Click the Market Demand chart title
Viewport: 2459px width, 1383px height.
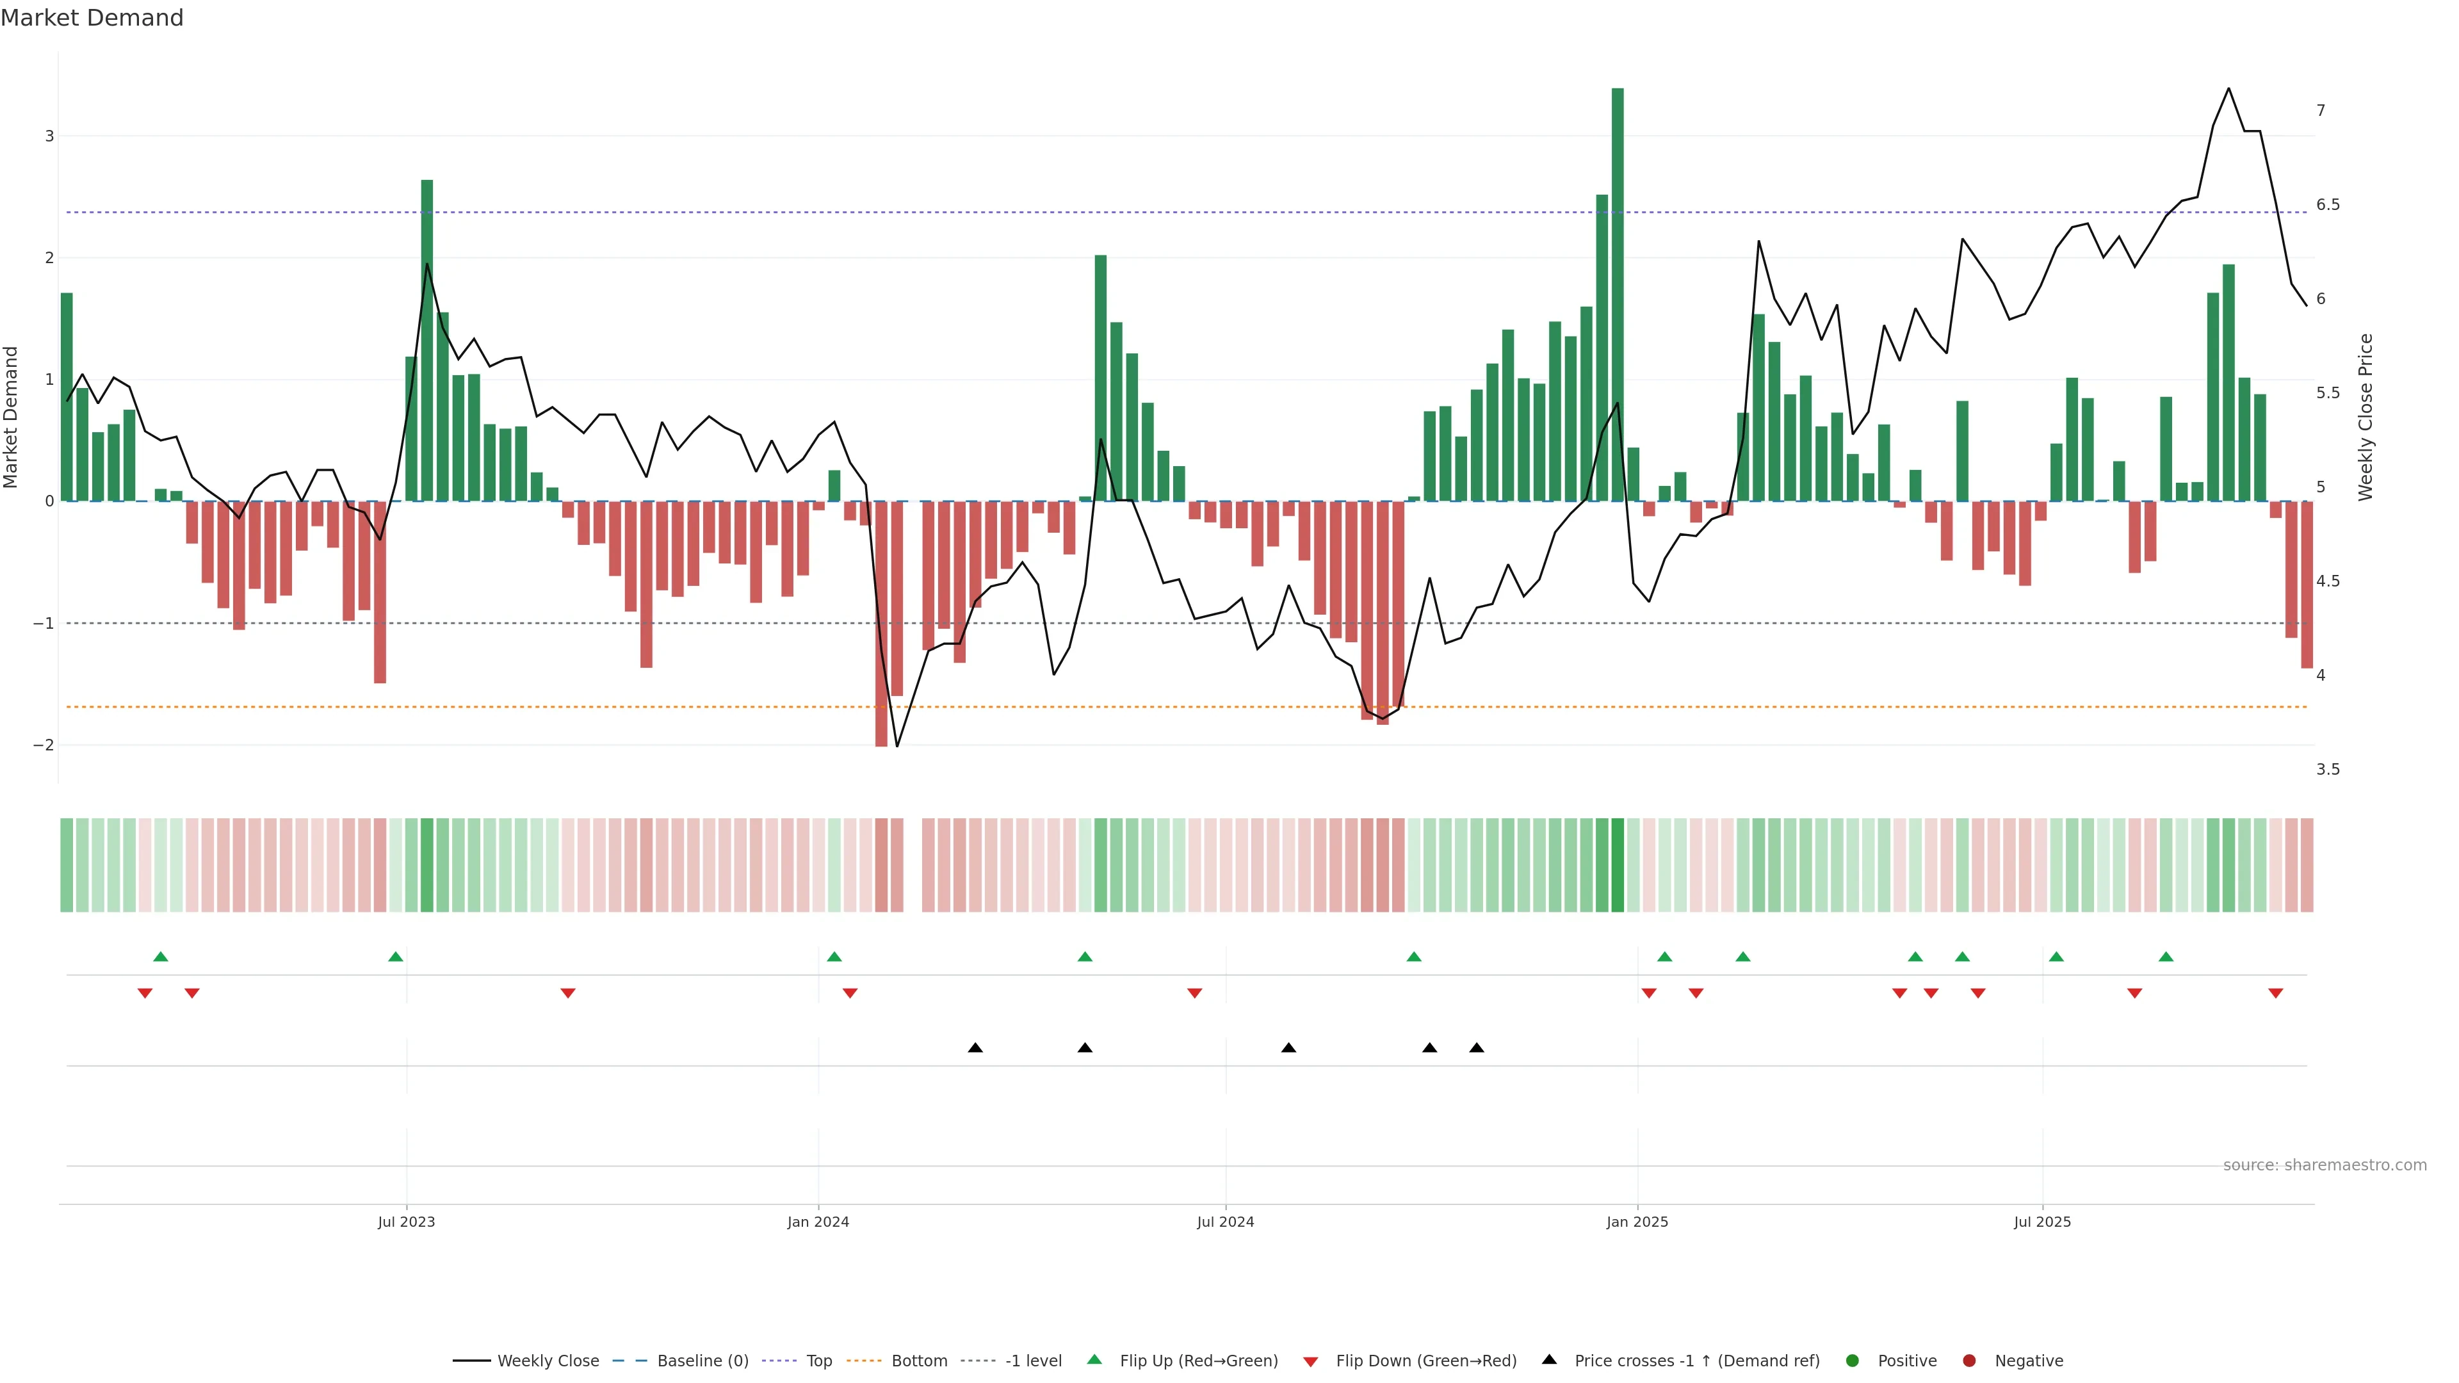(x=92, y=18)
